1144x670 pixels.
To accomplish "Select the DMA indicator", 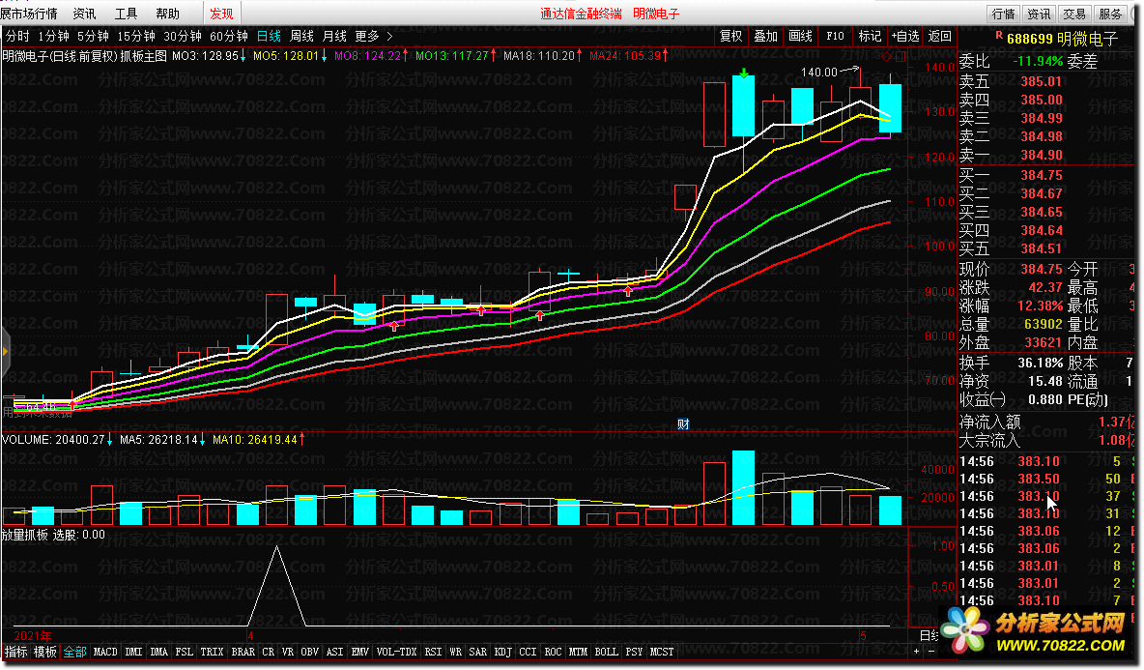I will [158, 652].
